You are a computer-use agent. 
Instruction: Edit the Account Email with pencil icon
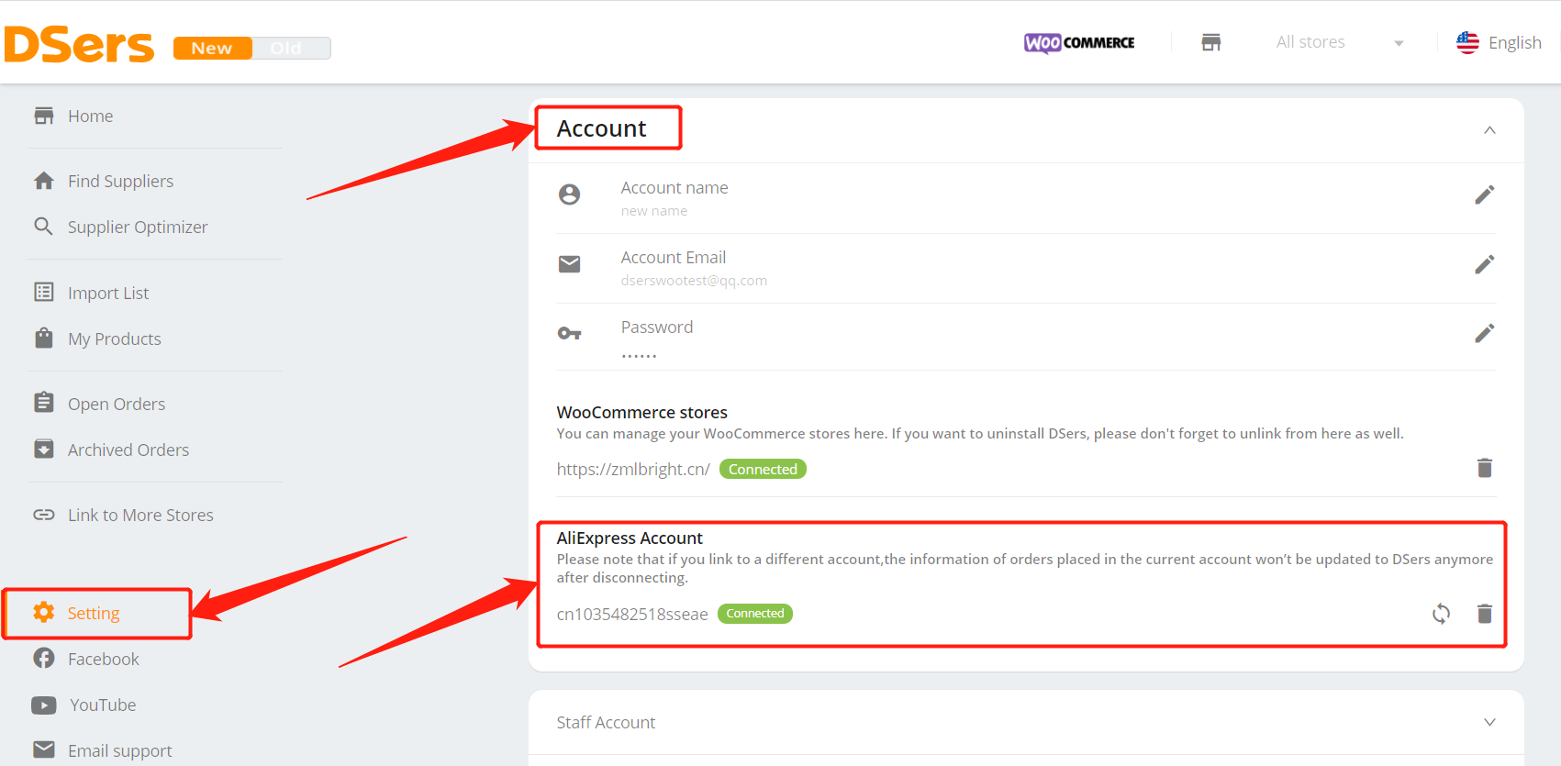coord(1485,264)
